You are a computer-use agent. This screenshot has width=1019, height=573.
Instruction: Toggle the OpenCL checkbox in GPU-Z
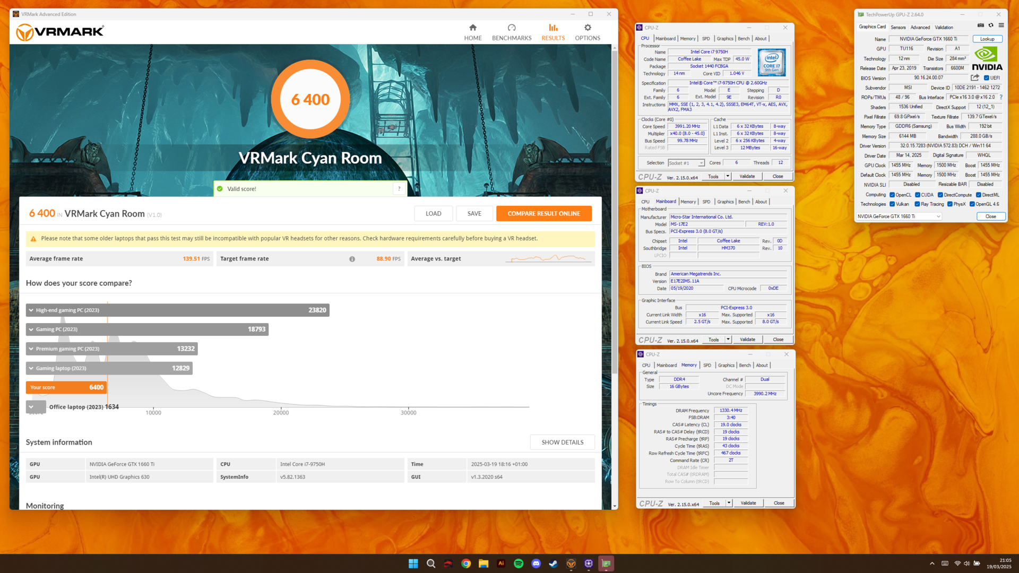tap(892, 195)
